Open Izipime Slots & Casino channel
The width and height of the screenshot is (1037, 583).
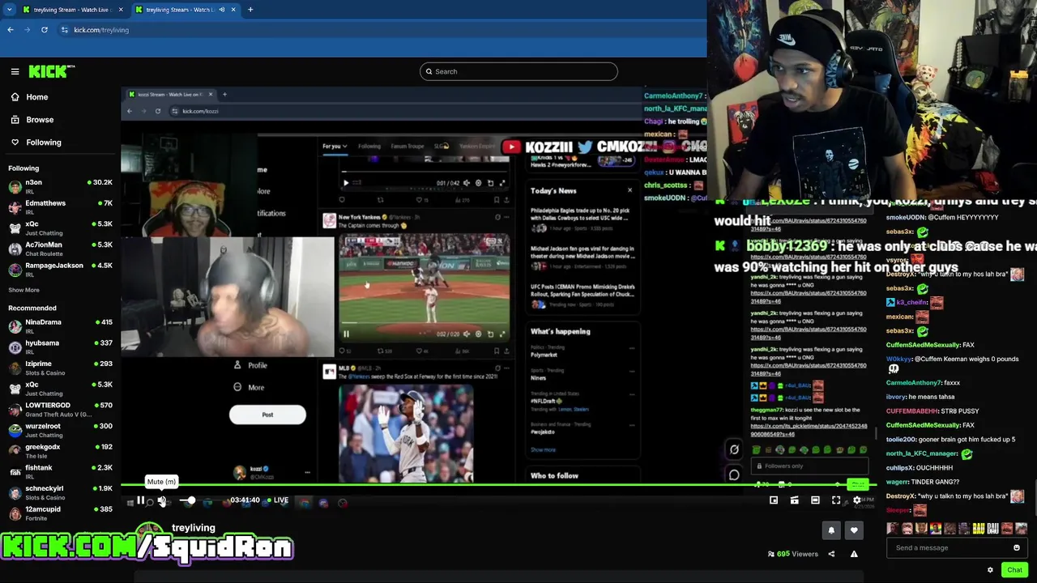point(60,368)
